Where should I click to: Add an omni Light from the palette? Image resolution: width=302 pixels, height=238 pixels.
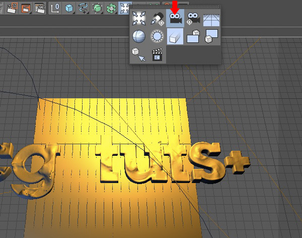point(139,18)
